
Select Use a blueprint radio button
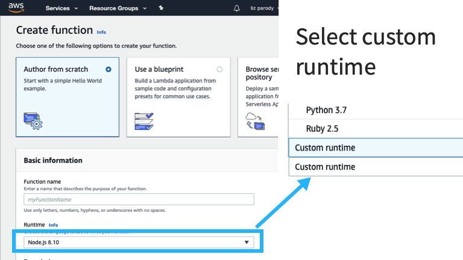point(219,69)
